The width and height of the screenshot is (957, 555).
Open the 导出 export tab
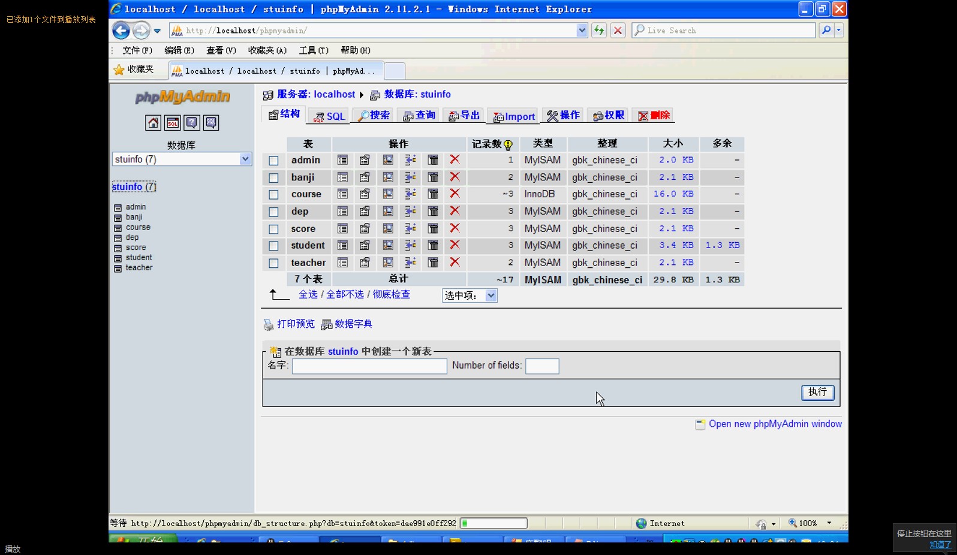pyautogui.click(x=464, y=116)
